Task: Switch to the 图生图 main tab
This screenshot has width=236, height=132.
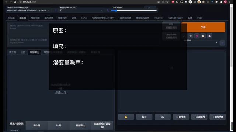Action: click(x=22, y=18)
